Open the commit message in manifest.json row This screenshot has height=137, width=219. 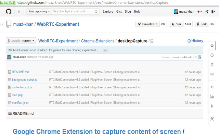click(x=96, y=103)
